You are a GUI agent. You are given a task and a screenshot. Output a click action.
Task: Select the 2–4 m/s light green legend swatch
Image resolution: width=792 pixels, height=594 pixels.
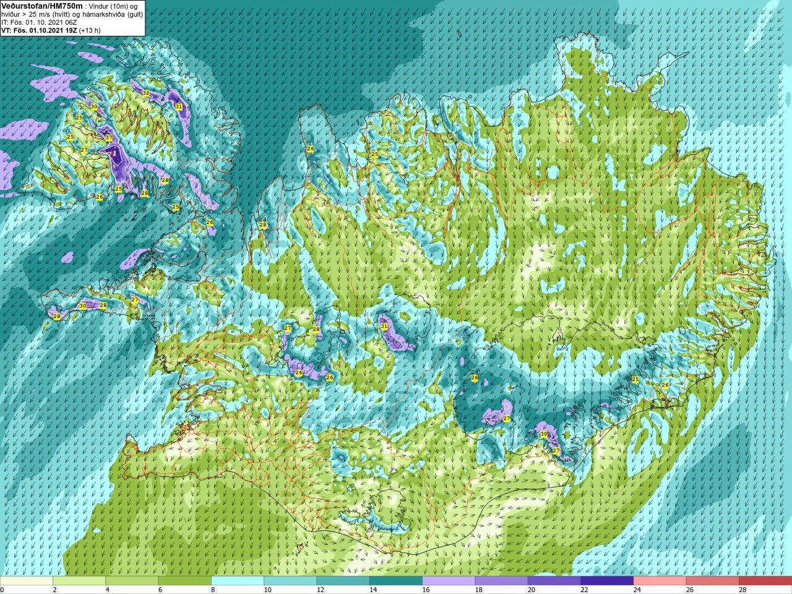79,581
